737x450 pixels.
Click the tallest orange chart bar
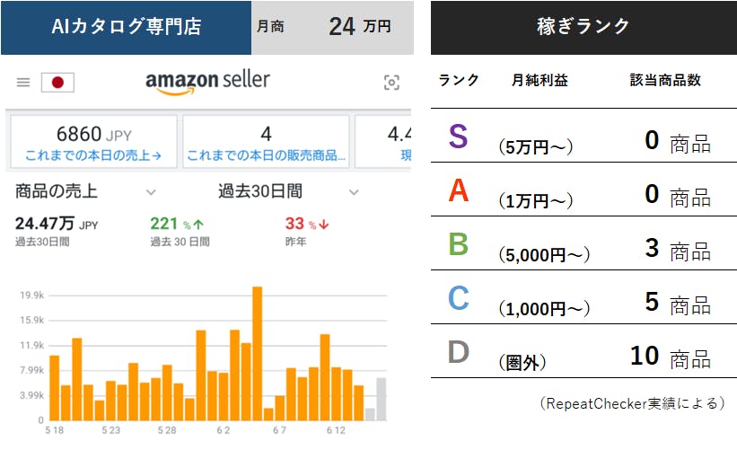click(257, 353)
